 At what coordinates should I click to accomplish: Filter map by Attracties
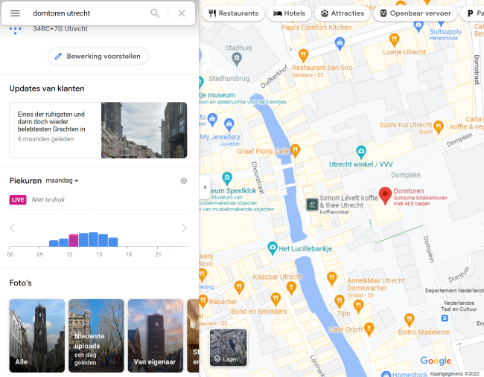[x=343, y=13]
